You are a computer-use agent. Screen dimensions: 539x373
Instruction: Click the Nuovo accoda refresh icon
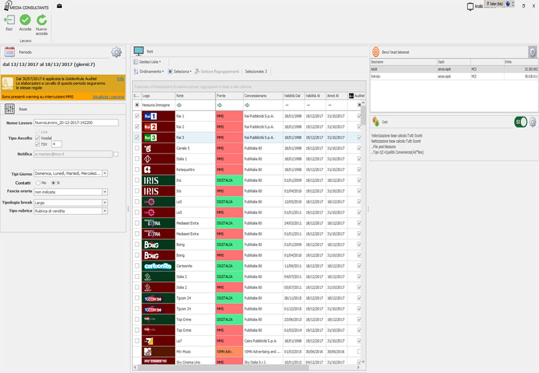pos(42,20)
